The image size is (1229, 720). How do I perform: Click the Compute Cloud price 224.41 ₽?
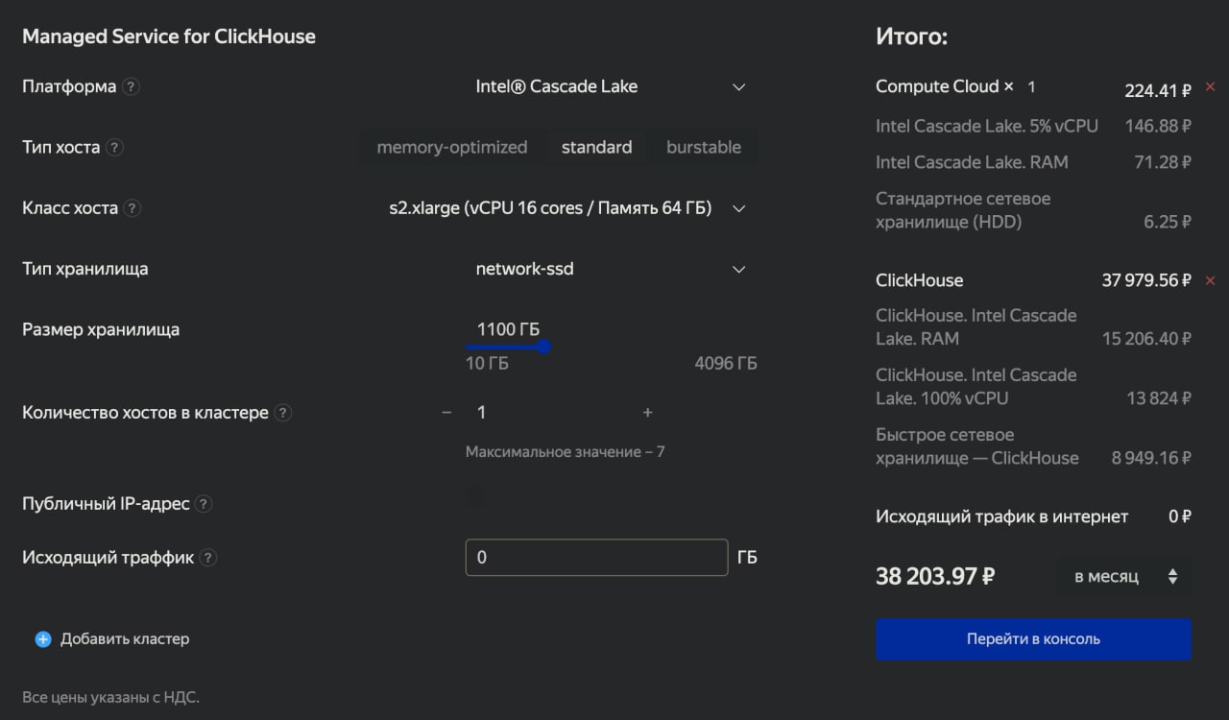pos(1158,91)
